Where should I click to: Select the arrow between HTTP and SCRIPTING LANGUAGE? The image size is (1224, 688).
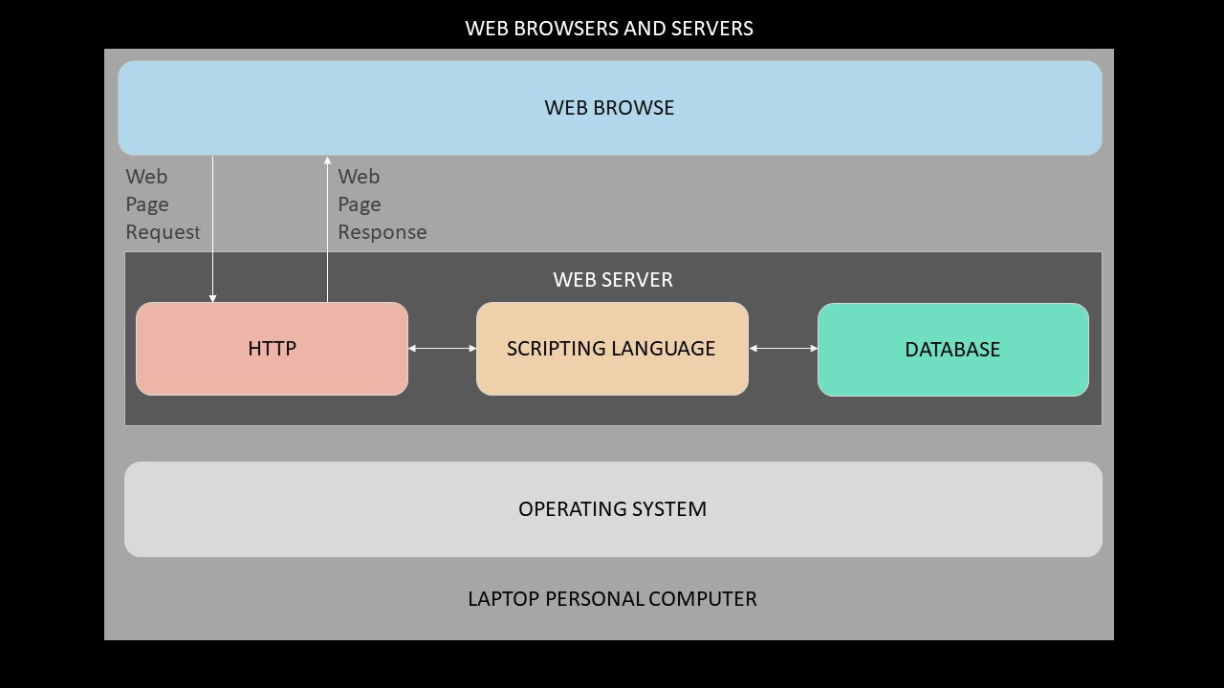443,349
